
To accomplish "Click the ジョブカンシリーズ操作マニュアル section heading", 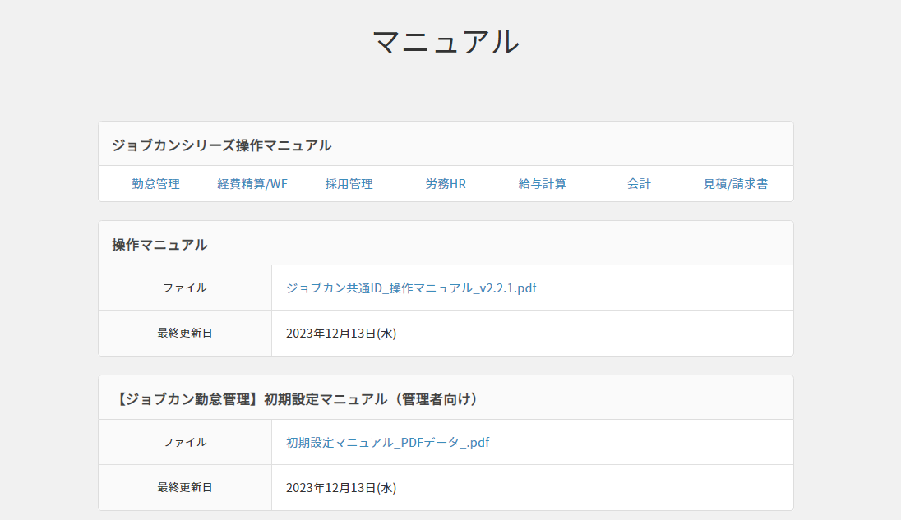I will tap(221, 145).
